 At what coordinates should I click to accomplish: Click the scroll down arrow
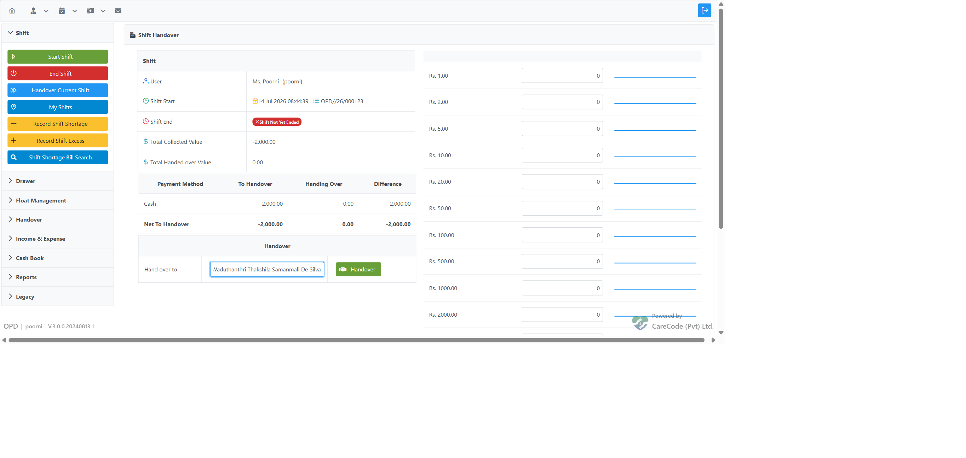tap(721, 333)
